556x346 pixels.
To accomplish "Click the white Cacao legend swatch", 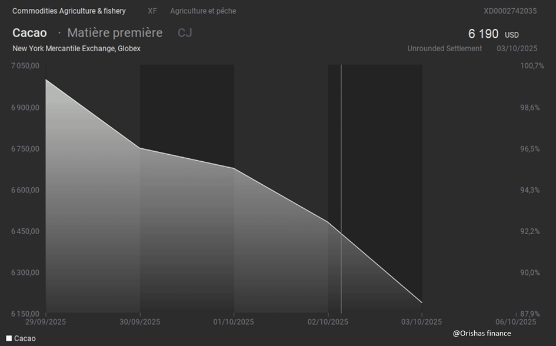I will 8,338.
